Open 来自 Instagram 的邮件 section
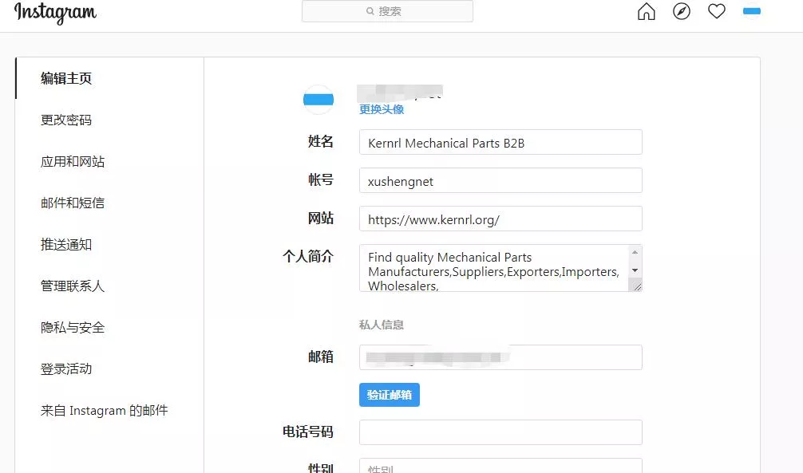 click(104, 410)
